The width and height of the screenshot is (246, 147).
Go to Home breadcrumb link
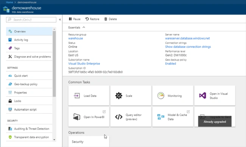point(9,2)
